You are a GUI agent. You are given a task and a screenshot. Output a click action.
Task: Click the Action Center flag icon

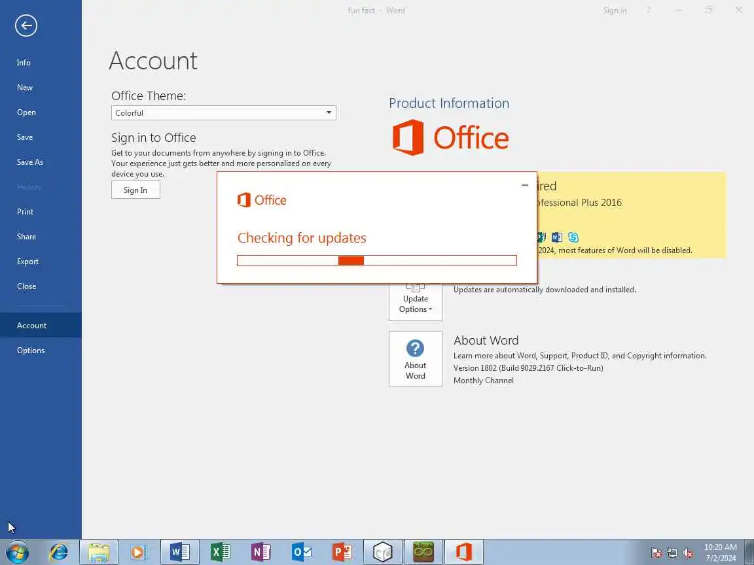[x=656, y=553]
